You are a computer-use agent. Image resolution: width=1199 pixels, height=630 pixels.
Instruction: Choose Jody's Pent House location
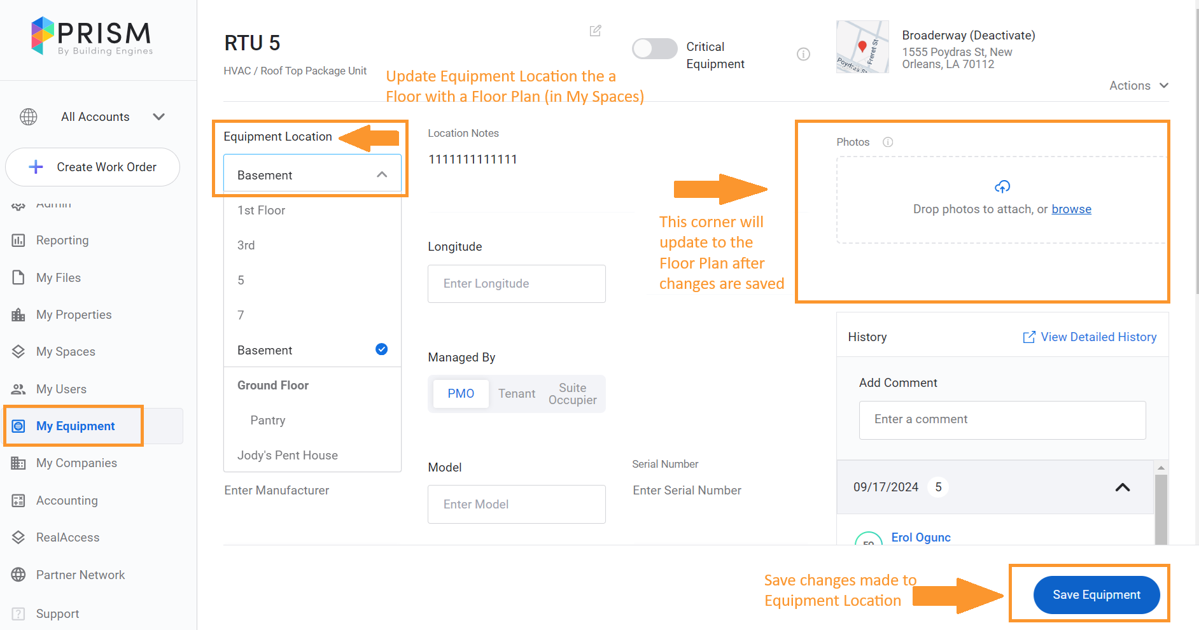click(287, 455)
